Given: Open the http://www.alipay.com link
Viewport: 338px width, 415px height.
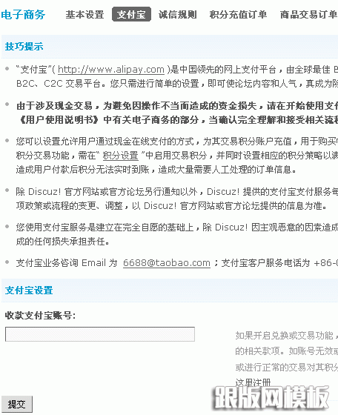Looking at the screenshot, I should 111,70.
